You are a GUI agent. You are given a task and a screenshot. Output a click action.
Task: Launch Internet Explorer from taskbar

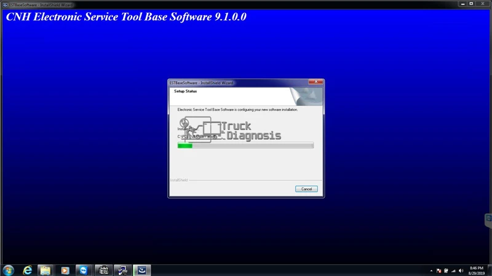point(27,270)
